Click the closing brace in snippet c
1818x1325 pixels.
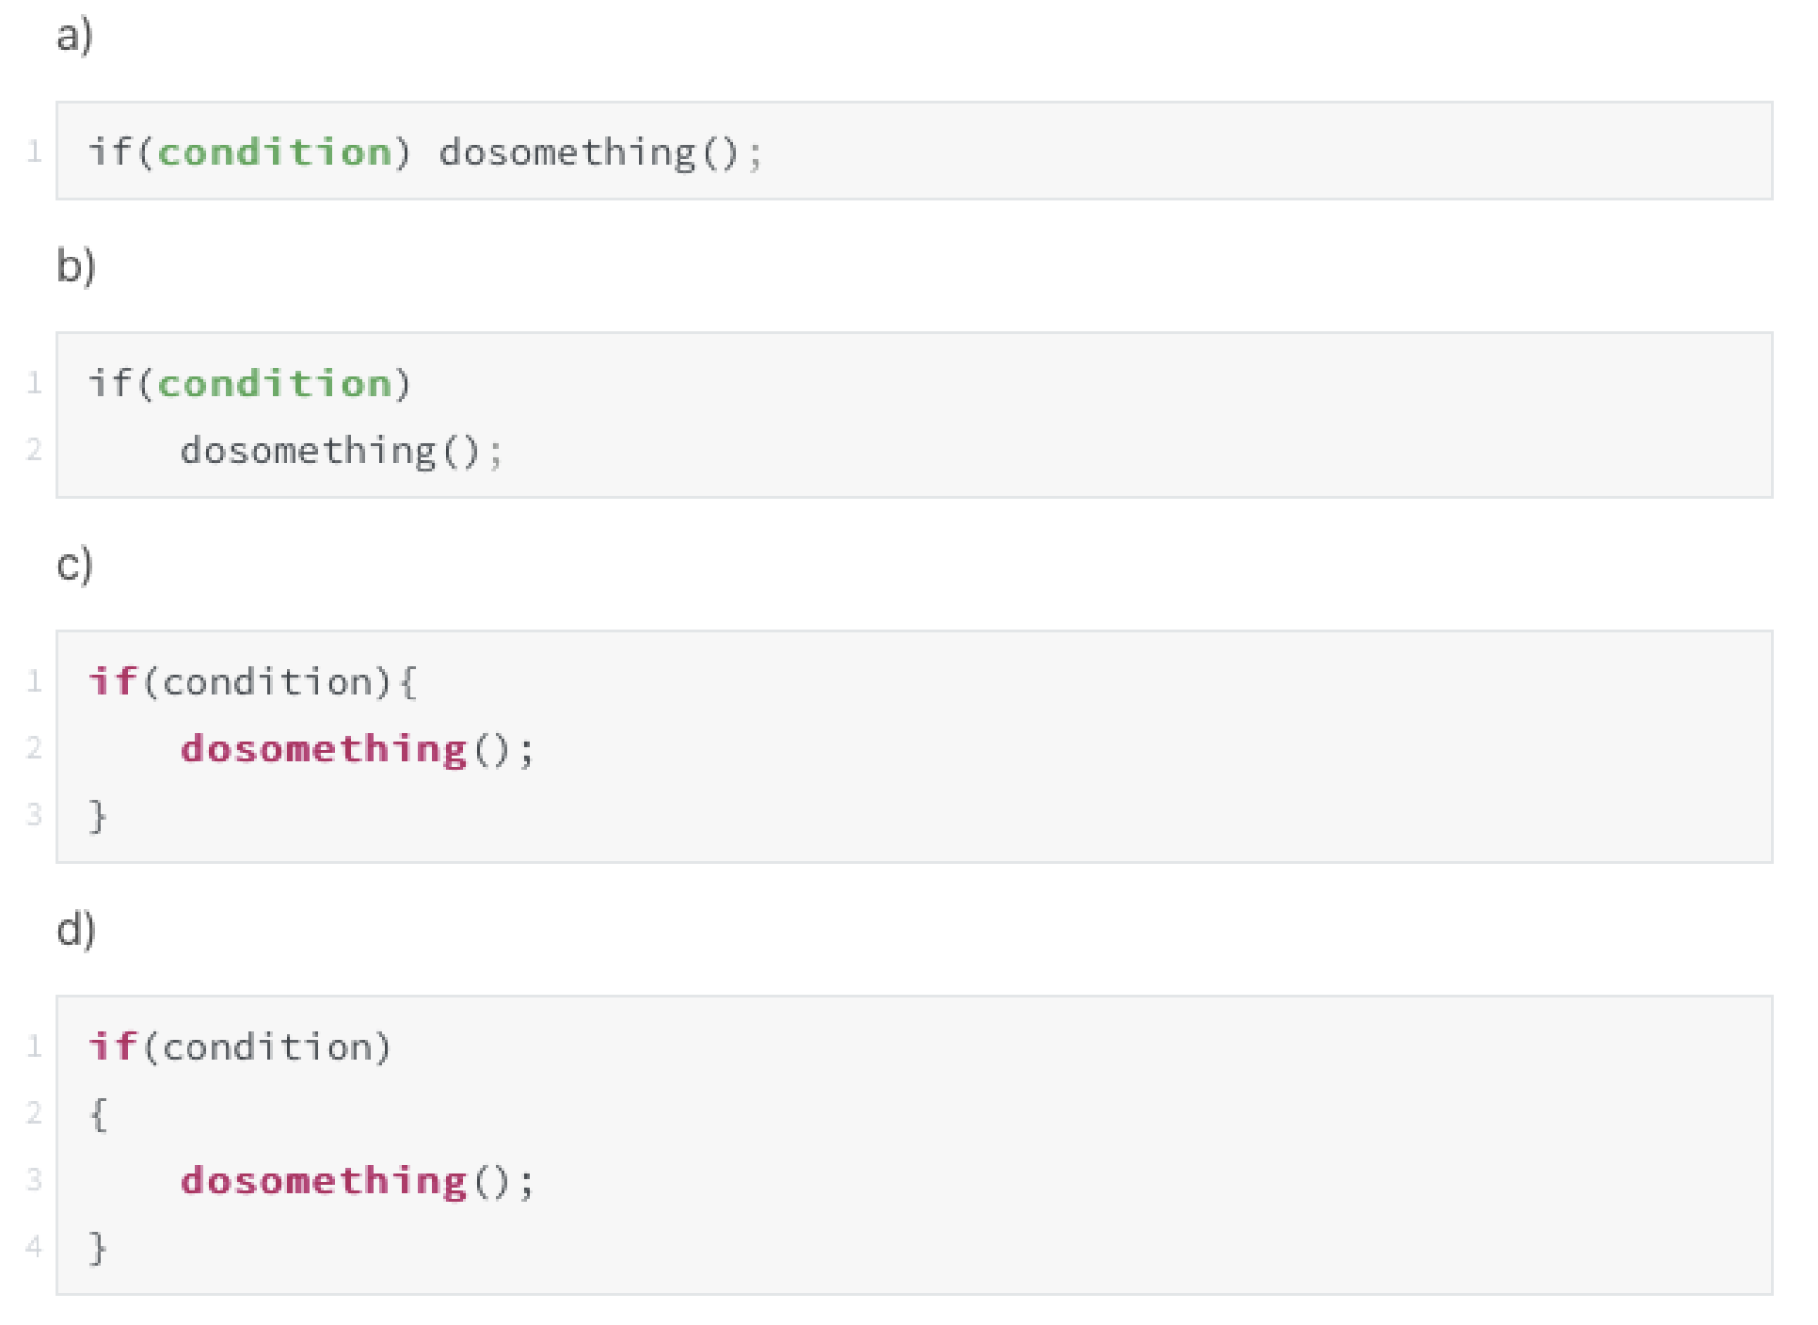click(x=98, y=816)
